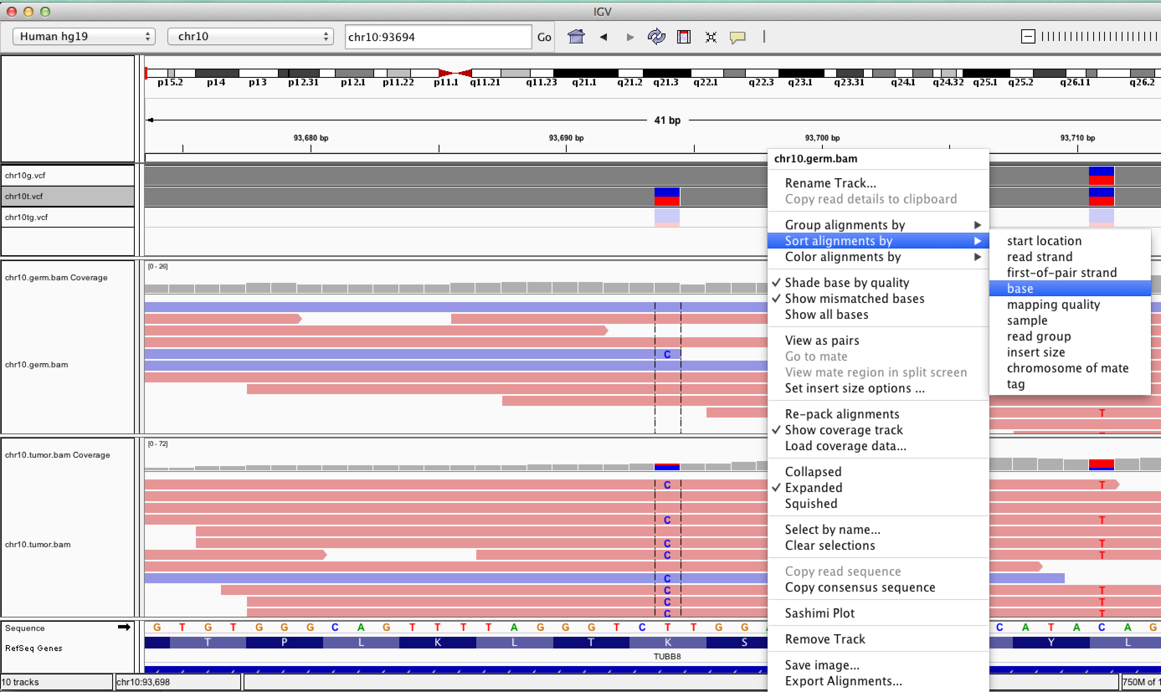Click the Go button
The image size is (1161, 692).
pyautogui.click(x=544, y=37)
